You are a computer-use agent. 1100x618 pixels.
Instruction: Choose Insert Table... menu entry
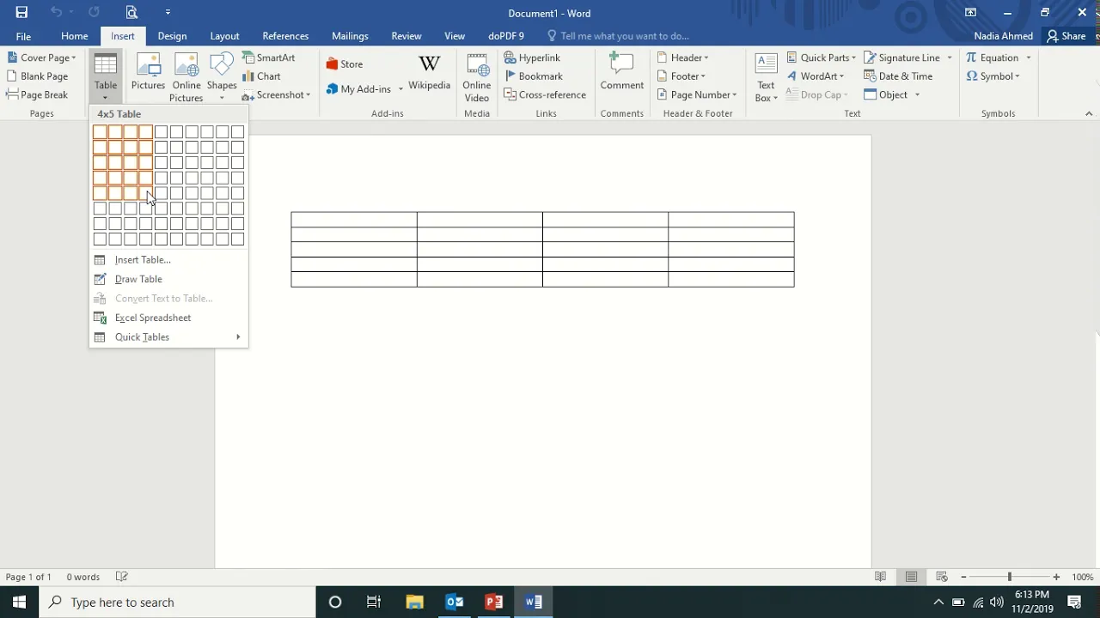(168, 260)
